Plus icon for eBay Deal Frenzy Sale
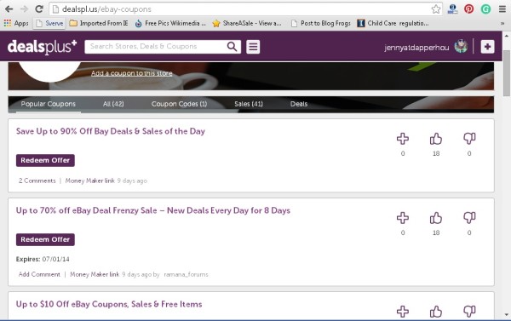The image size is (511, 321). 403,218
